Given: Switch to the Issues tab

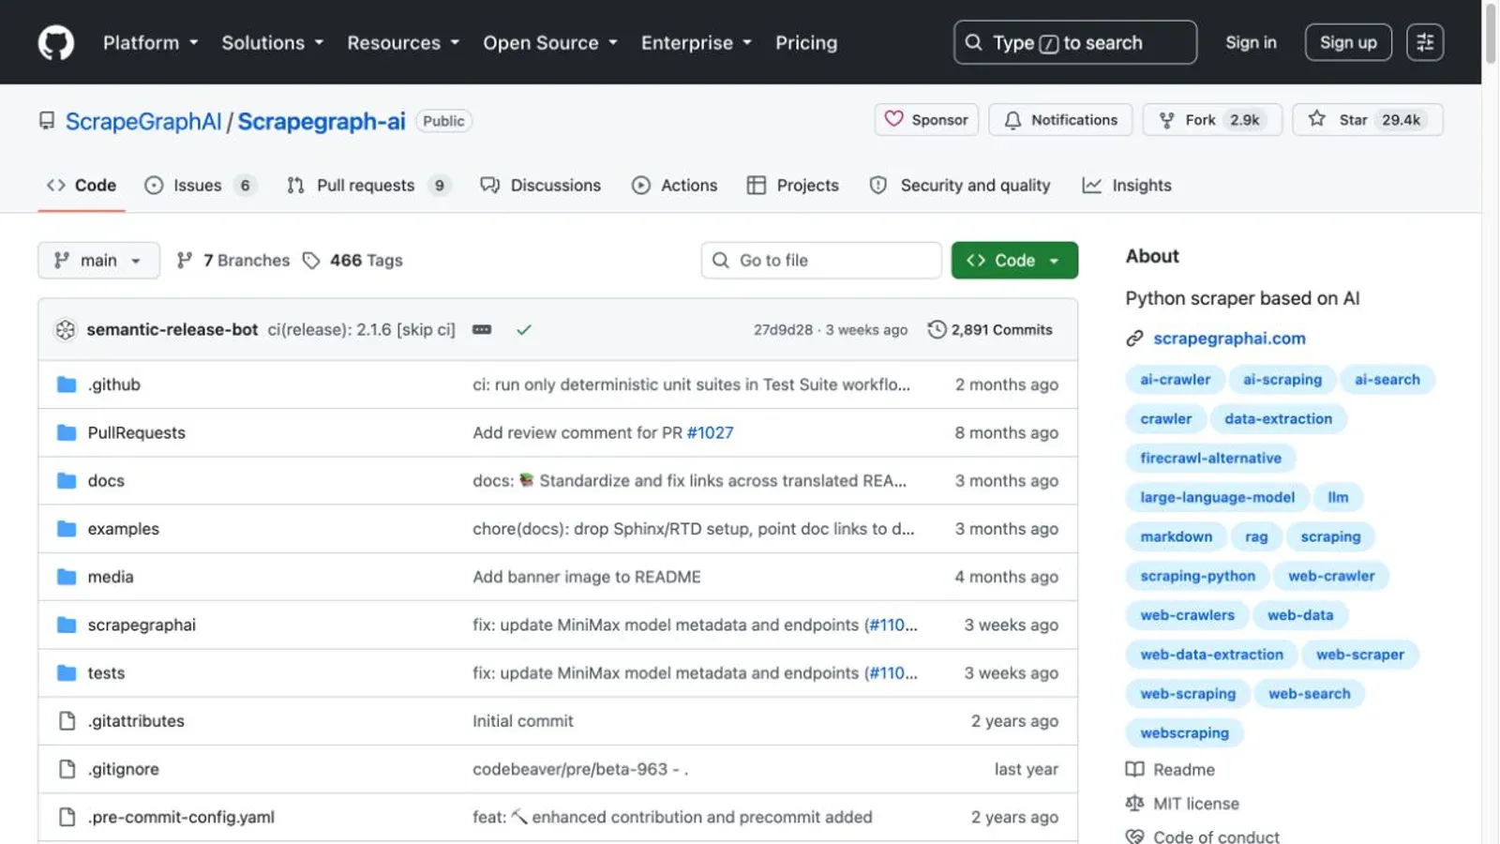Looking at the screenshot, I should pyautogui.click(x=201, y=185).
